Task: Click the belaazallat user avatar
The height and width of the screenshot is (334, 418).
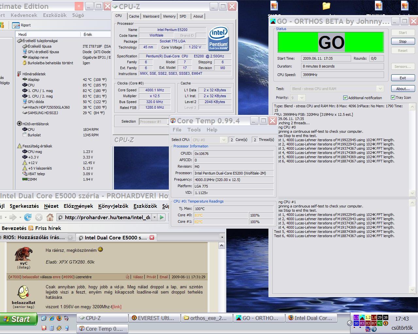Action: pos(23,292)
